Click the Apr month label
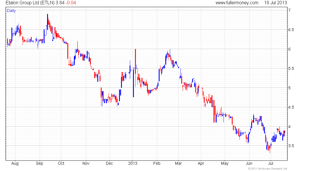Viewport: 314px width, 171px height. [201, 163]
